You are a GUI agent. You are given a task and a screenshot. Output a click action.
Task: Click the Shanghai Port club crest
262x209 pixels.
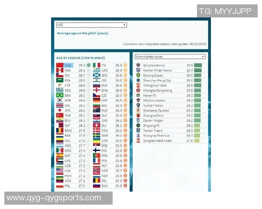[x=138, y=115]
